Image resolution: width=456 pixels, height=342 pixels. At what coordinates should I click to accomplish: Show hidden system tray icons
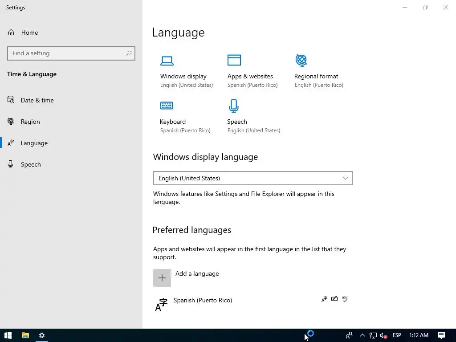coord(362,335)
